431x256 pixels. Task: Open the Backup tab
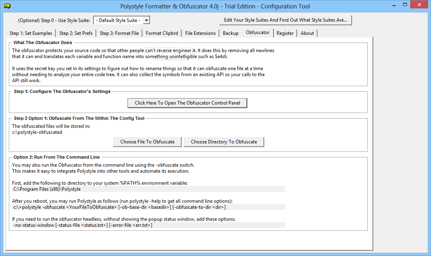pos(231,33)
